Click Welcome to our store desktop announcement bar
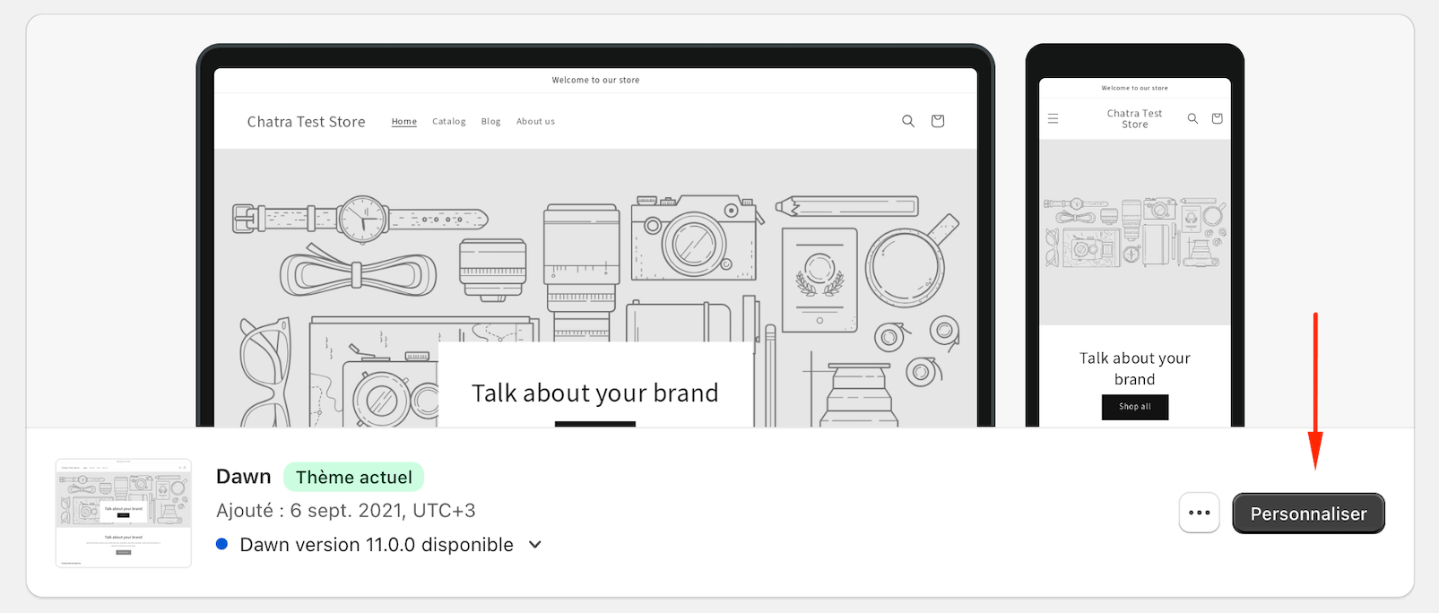 (x=595, y=80)
